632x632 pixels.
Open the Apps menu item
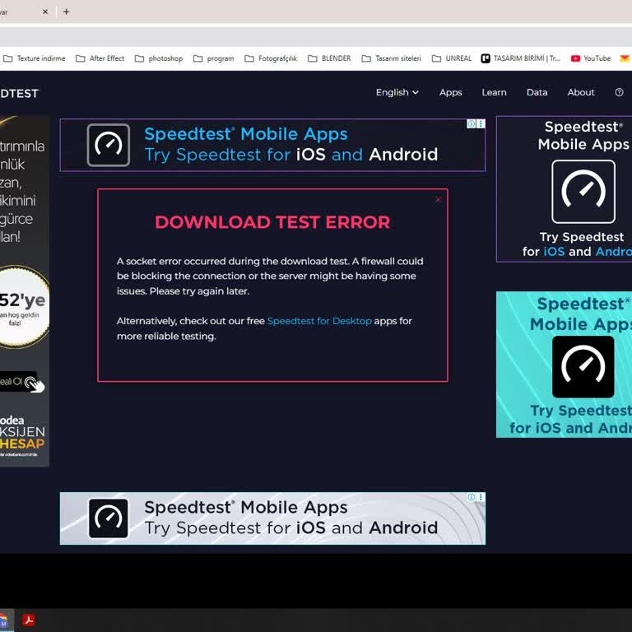[451, 92]
